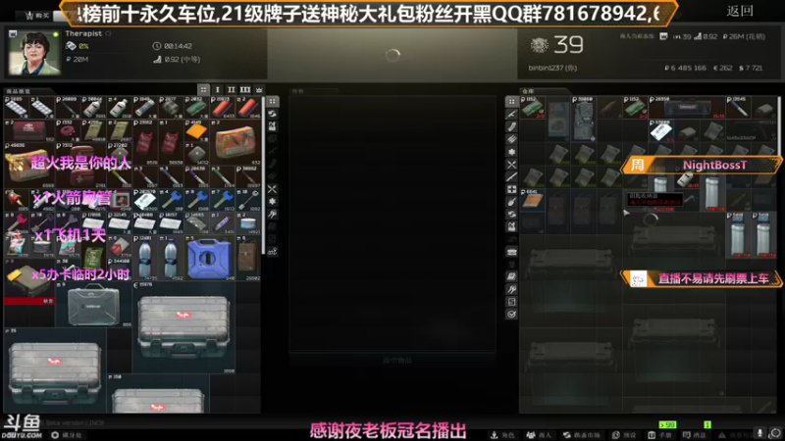Viewport: 785px width, 441px height.
Task: Open 商人 traders menu tab
Action: [x=539, y=435]
